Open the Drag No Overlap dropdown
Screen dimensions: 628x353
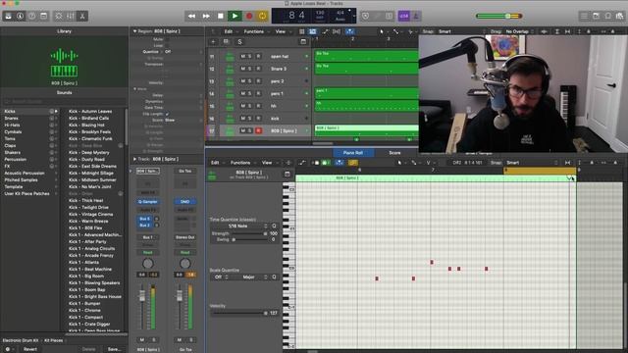click(x=519, y=31)
